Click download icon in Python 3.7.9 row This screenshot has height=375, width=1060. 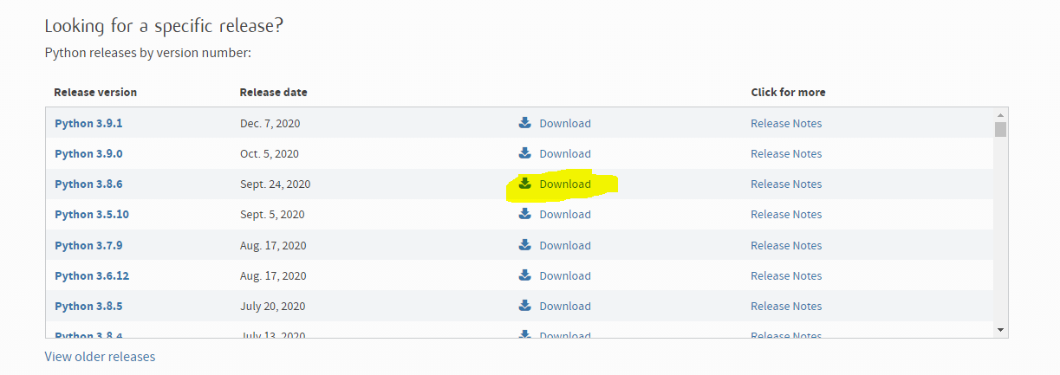(x=524, y=245)
